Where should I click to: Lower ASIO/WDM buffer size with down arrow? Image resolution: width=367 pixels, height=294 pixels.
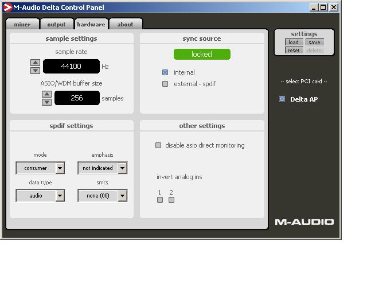[47, 102]
